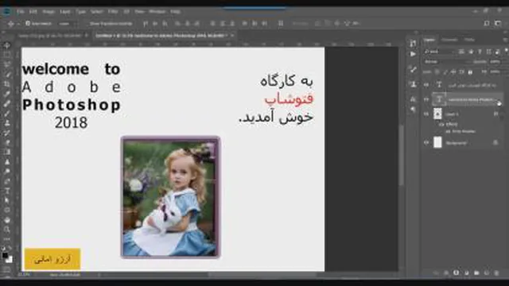
Task: Select the Spot Healing Brush tool
Action: coord(7,103)
